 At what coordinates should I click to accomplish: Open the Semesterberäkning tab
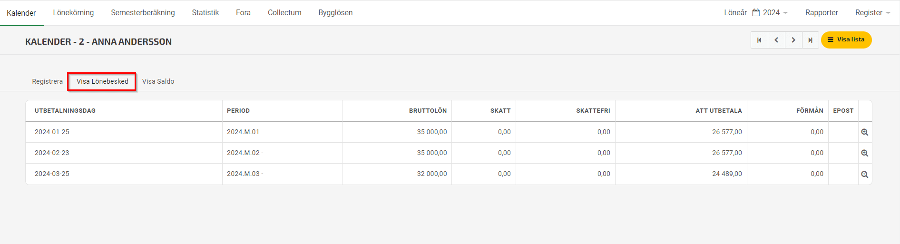[143, 13]
